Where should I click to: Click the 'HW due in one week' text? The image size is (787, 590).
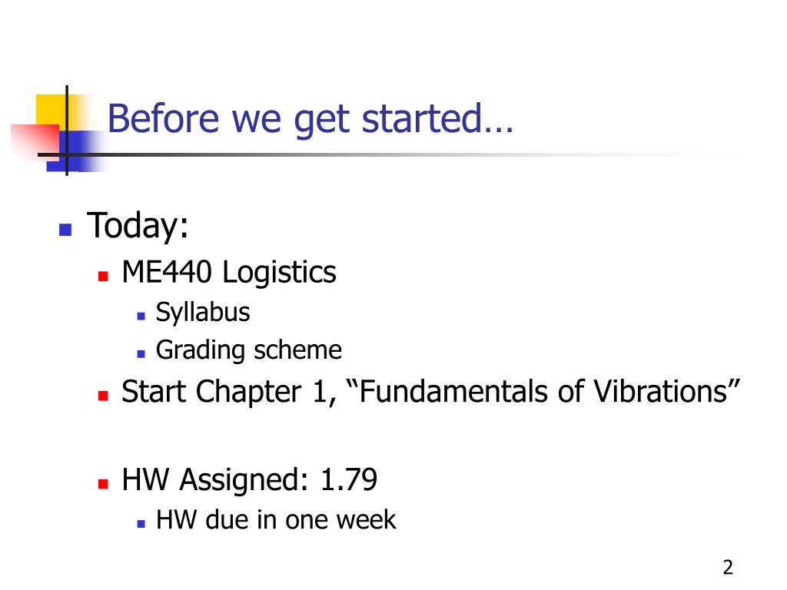click(276, 520)
